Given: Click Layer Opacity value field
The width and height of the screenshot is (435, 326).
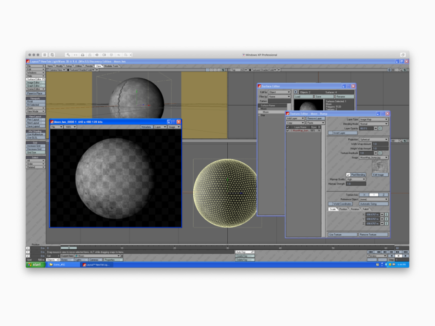Looking at the screenshot, I should click(367, 128).
